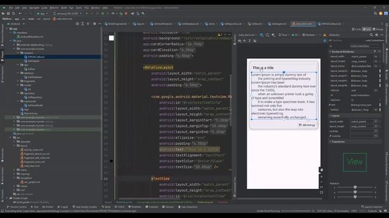The height and width of the screenshot is (218, 389).
Task: Click the Expand All icon in Project panel
Action: [83, 24]
